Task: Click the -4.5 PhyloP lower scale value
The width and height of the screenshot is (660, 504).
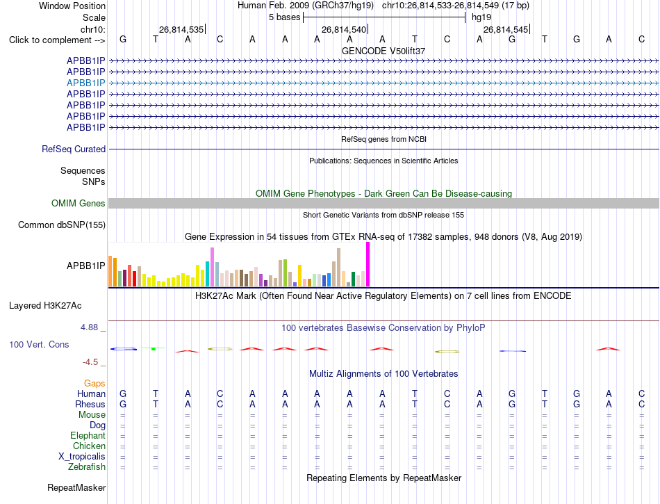Action: point(90,362)
